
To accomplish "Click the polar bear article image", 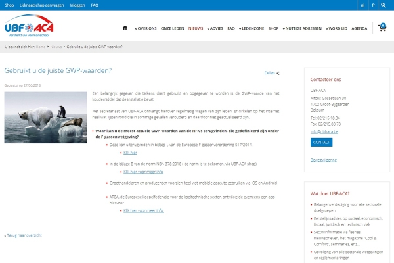I will (x=45, y=118).
